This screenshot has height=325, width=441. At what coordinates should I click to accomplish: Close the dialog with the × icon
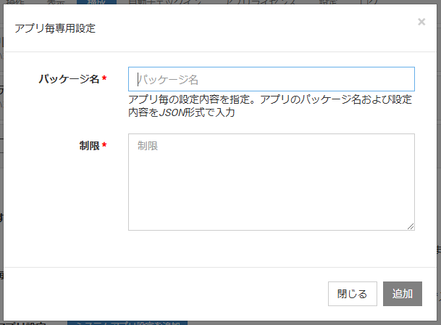421,22
